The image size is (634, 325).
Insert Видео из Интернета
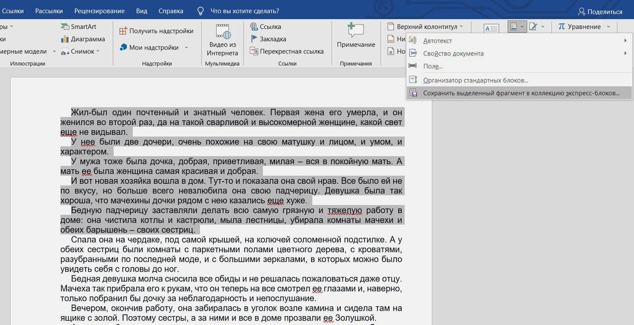[x=223, y=40]
